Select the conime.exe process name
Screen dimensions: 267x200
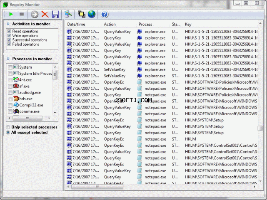click(29, 111)
